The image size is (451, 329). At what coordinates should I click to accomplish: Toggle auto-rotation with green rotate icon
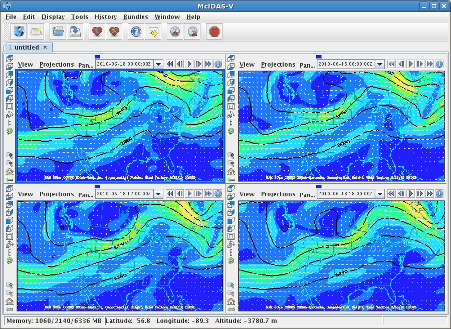(x=9, y=131)
